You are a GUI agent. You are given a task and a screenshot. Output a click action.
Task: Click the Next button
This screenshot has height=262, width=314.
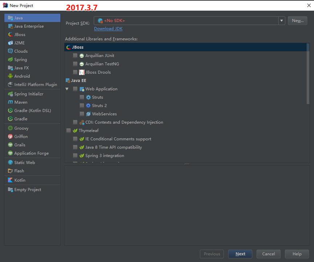[240, 254]
